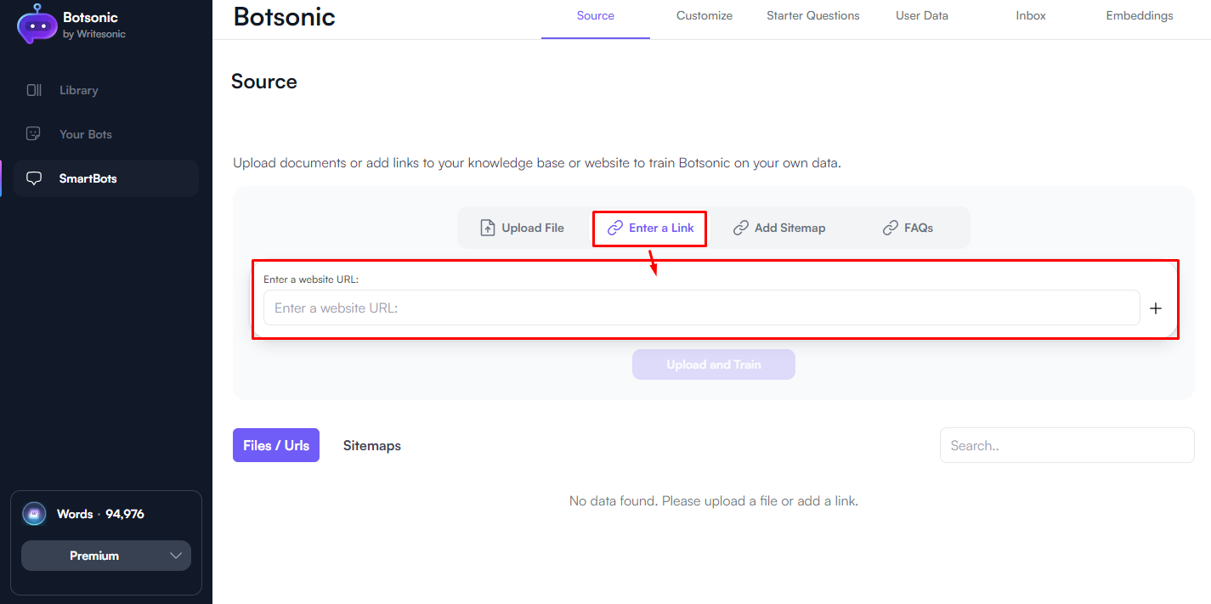
Task: Select the Add Sitemap option
Action: click(x=779, y=228)
